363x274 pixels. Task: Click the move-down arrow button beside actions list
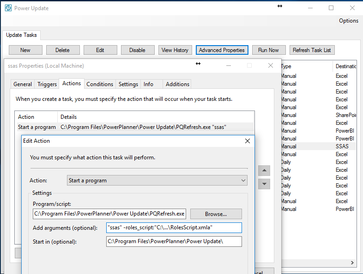tap(264, 184)
